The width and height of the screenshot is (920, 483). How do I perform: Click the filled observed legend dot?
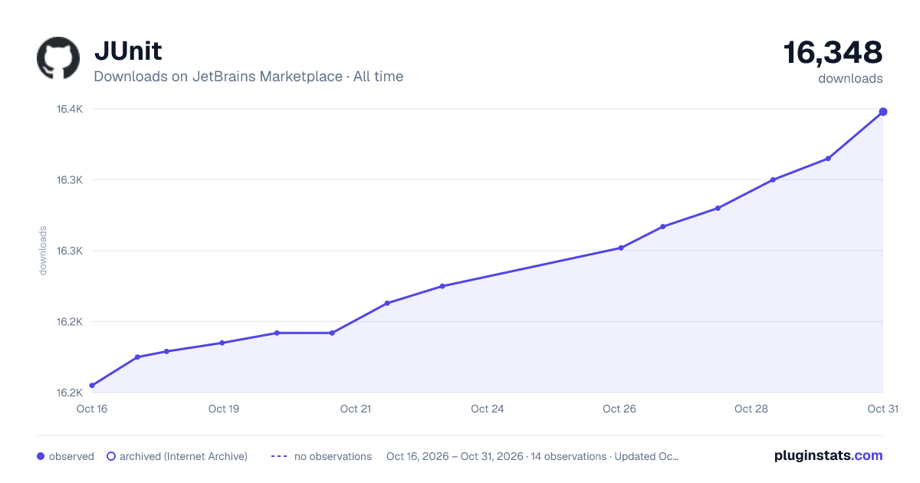pos(41,456)
